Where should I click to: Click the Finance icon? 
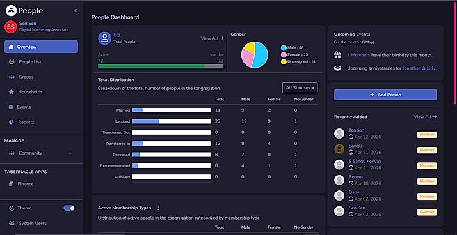[x=11, y=184]
